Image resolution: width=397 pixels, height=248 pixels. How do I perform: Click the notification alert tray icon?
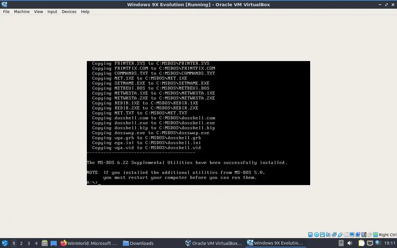(378, 243)
